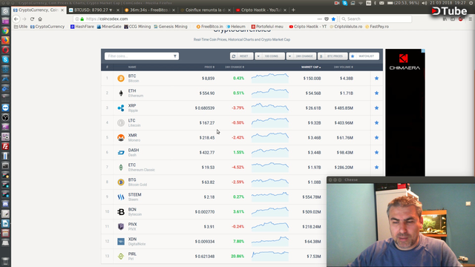Image resolution: width=475 pixels, height=267 pixels.
Task: Sort by 24H Volume column header
Action: [343, 67]
